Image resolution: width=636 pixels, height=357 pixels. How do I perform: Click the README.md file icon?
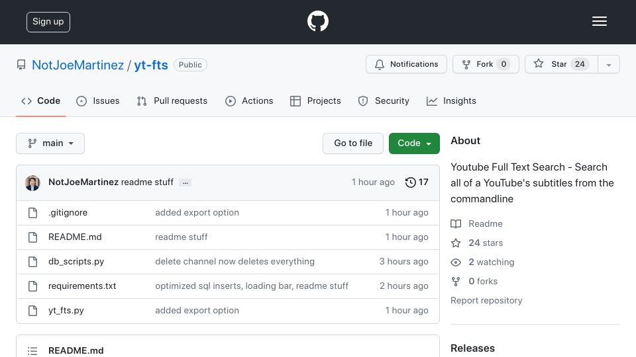coord(33,237)
